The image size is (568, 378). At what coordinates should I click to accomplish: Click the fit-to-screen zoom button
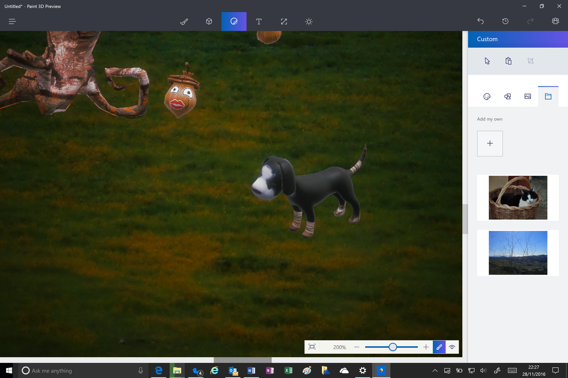coord(311,347)
